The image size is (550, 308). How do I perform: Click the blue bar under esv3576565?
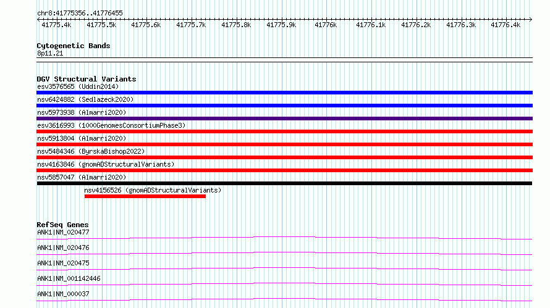click(284, 93)
